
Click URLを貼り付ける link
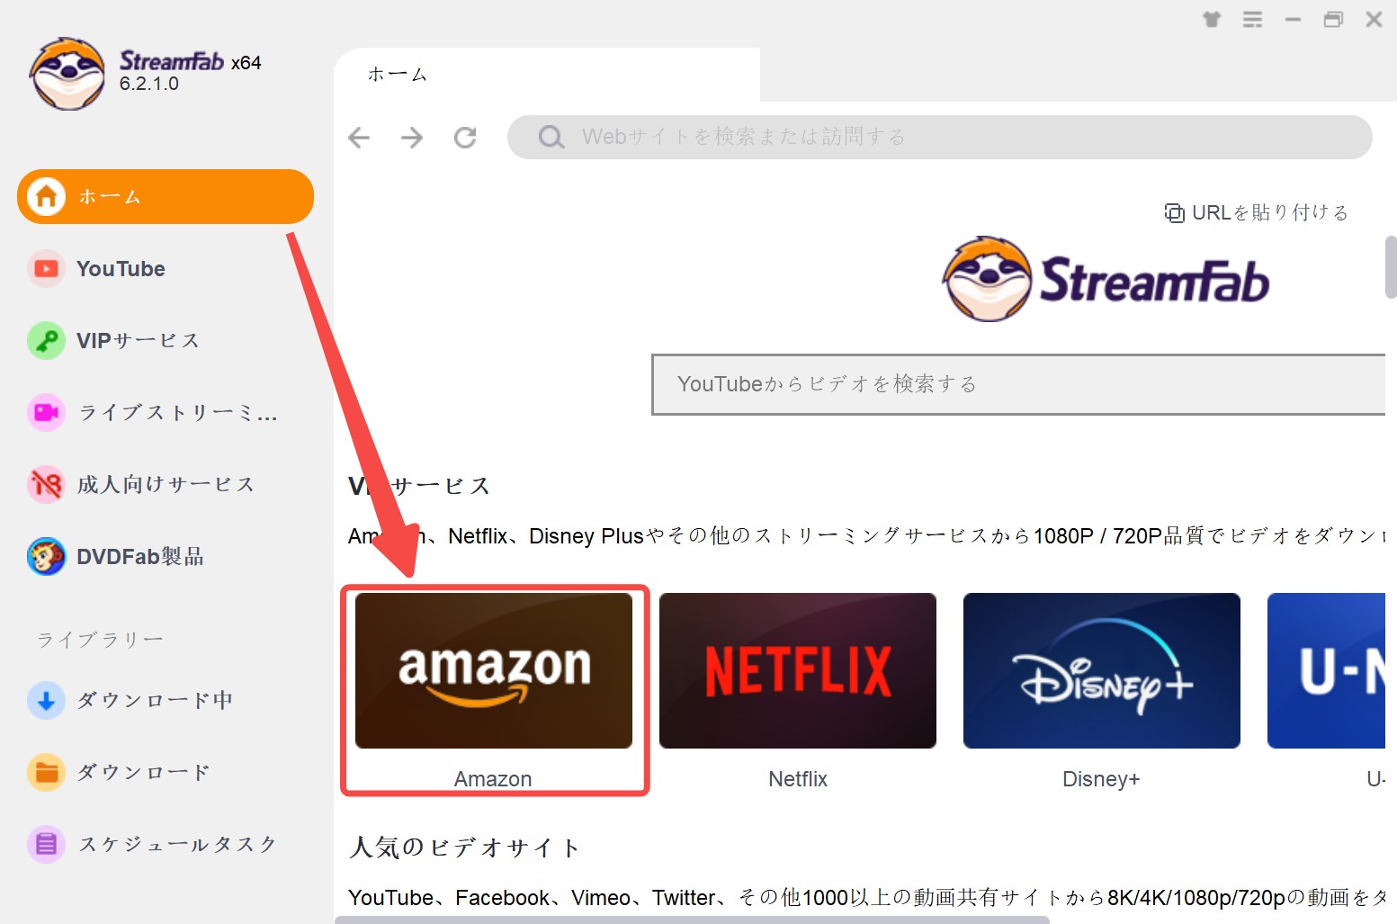coord(1256,212)
